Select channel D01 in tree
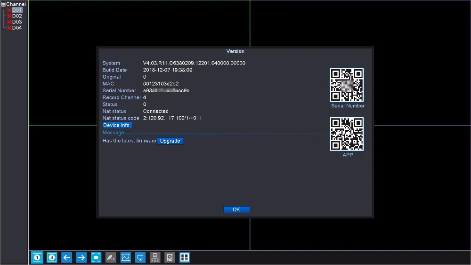 pos(17,10)
